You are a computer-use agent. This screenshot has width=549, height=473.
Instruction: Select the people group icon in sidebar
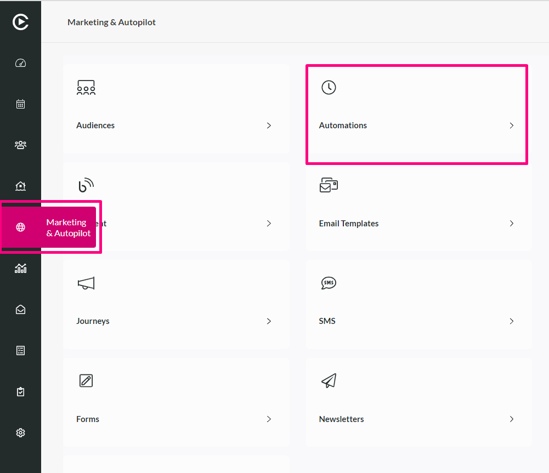pyautogui.click(x=20, y=145)
